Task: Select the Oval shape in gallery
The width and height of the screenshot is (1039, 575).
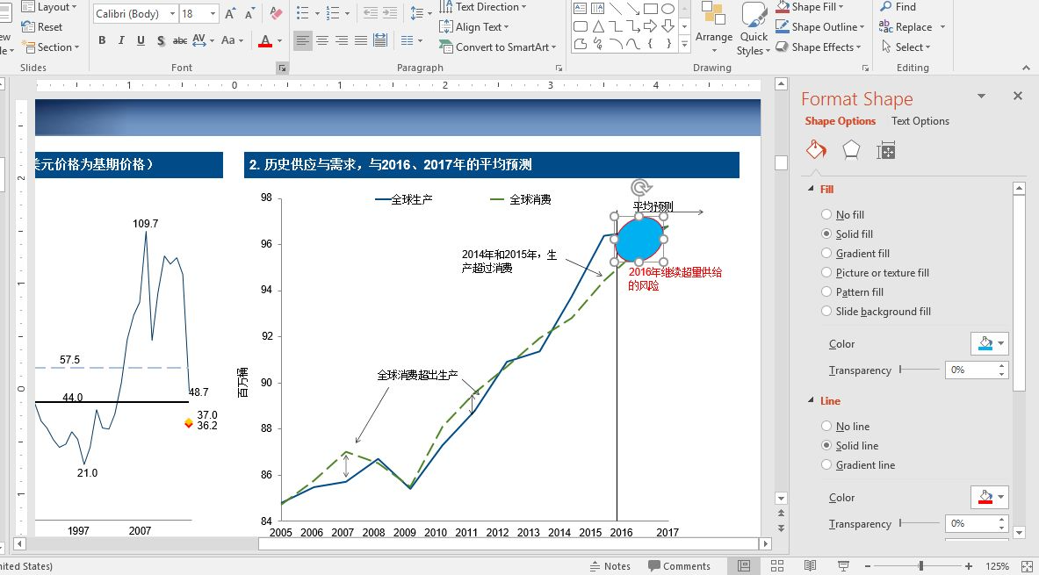Action: (x=667, y=9)
